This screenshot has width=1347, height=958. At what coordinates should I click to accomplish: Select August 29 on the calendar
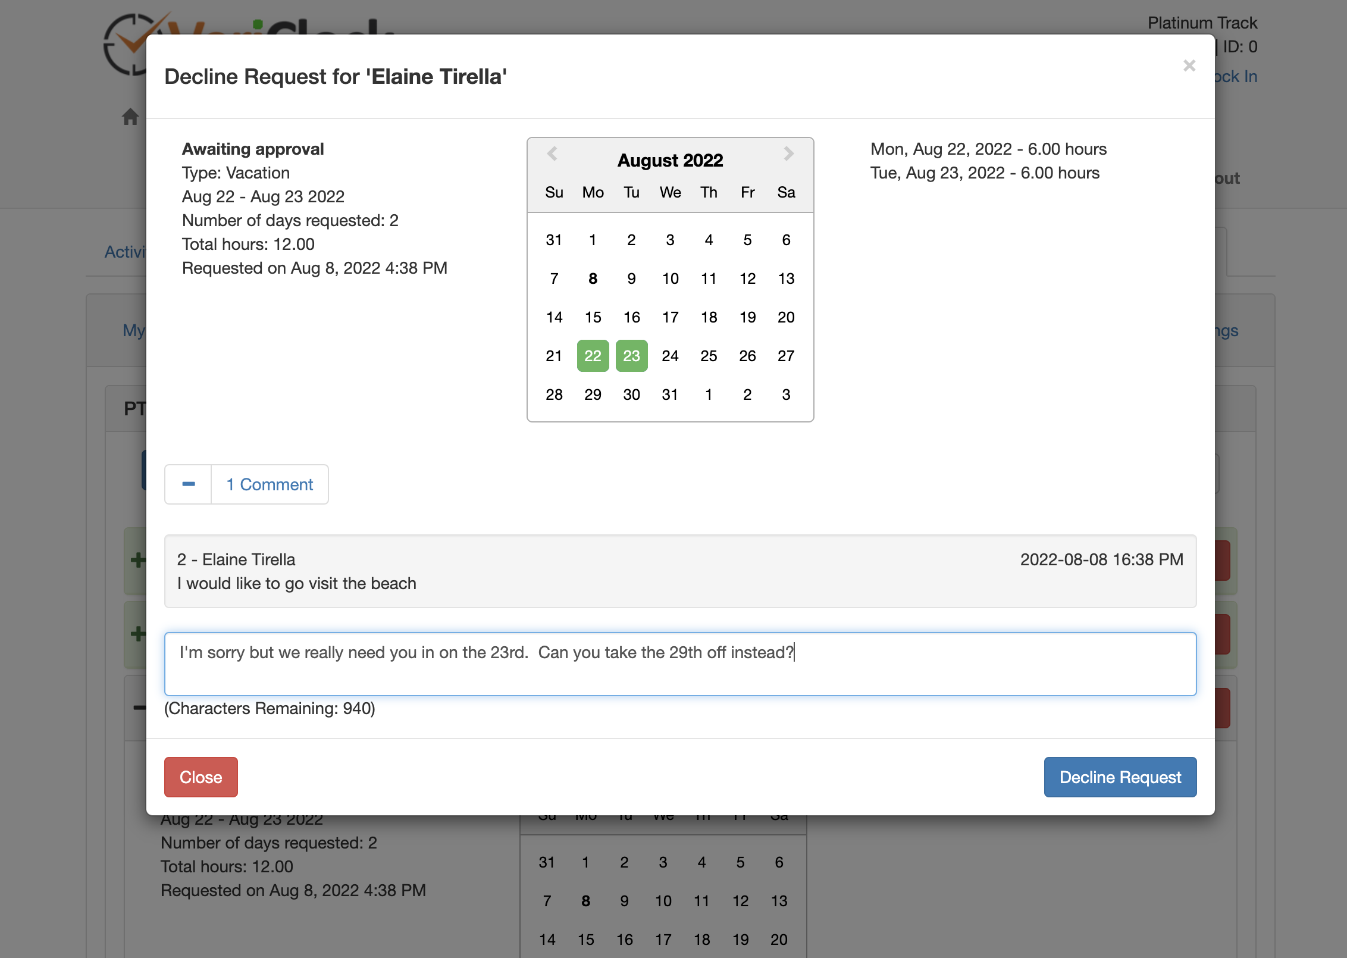592,394
